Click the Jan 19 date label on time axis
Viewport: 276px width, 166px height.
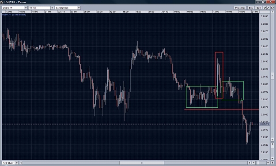(165, 12)
